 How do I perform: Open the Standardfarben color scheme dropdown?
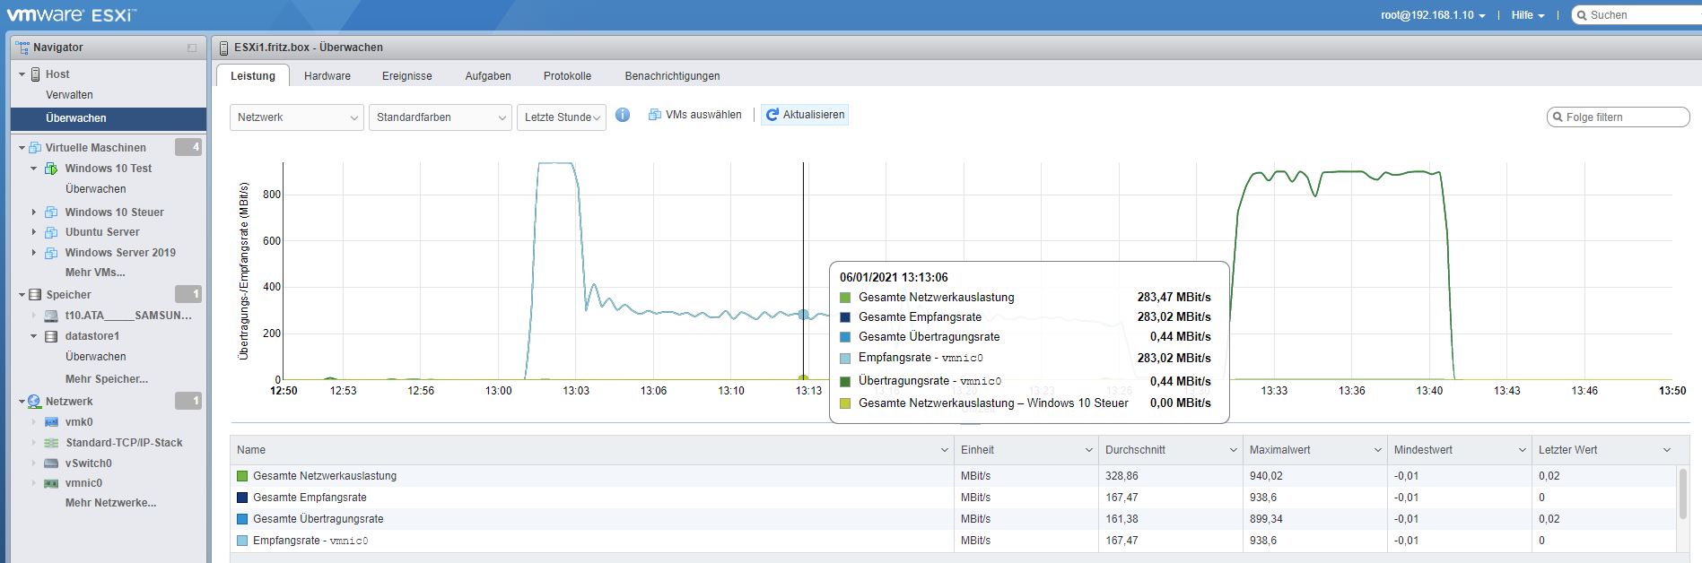click(x=440, y=117)
